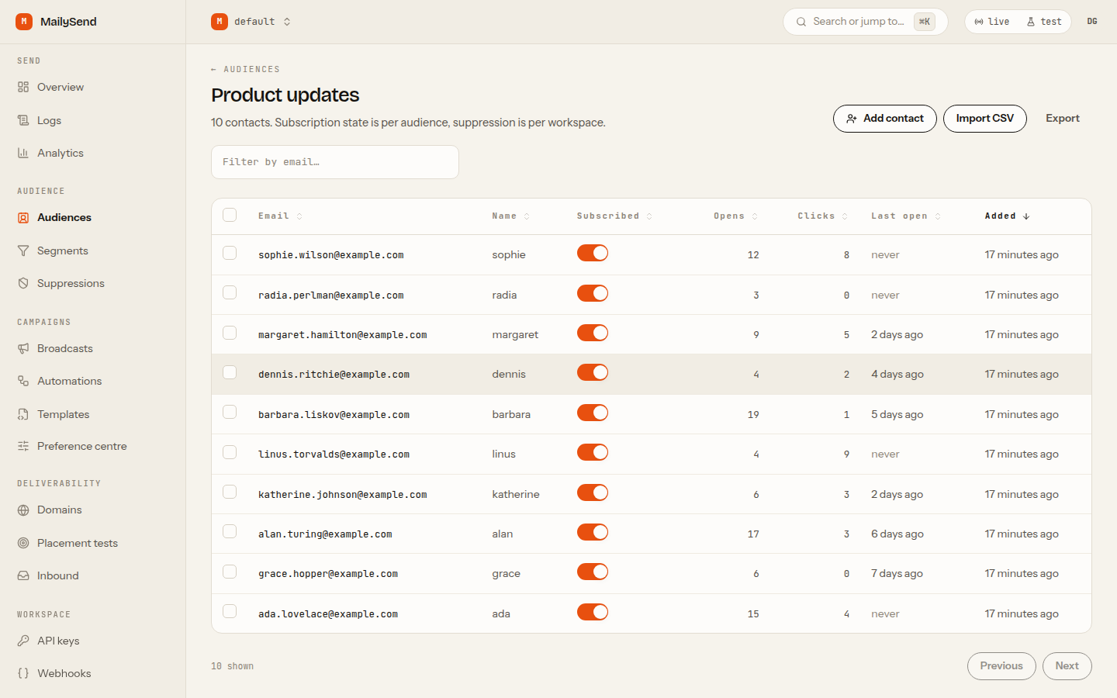Click the Suppressions shield icon

(x=23, y=283)
